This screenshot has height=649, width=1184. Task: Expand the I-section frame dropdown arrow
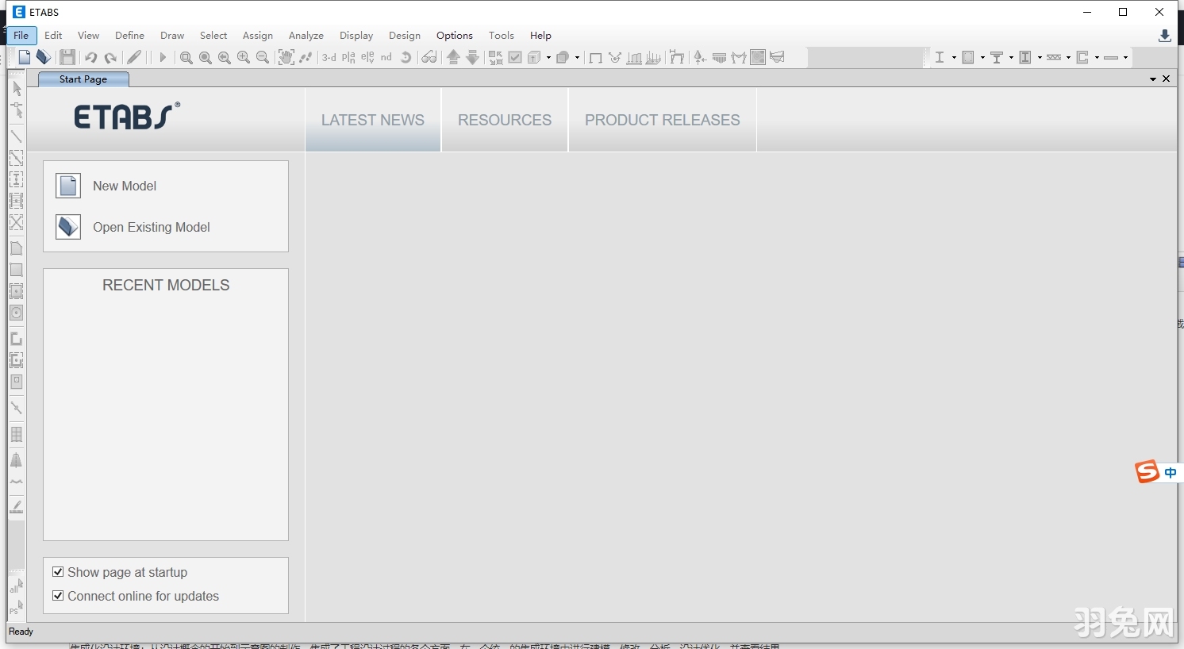[x=954, y=58]
